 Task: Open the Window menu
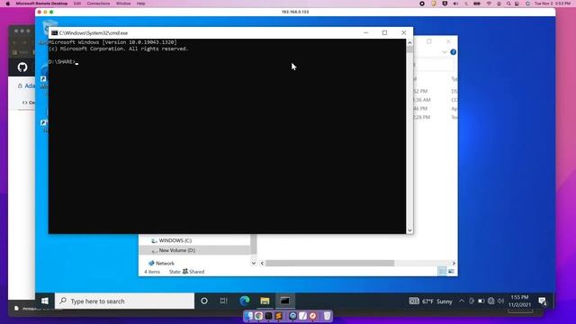(x=123, y=4)
